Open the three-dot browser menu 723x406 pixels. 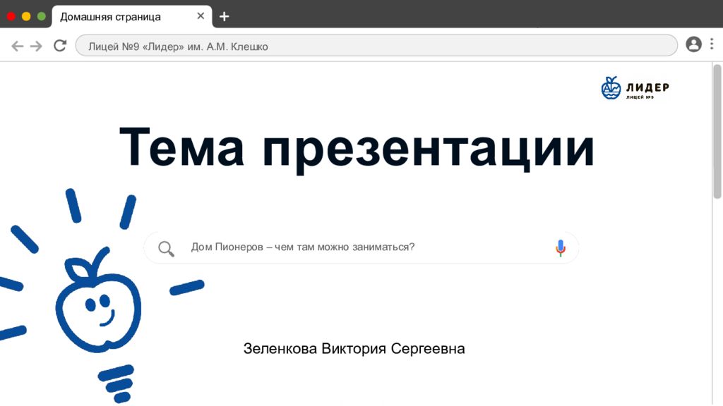tap(712, 44)
